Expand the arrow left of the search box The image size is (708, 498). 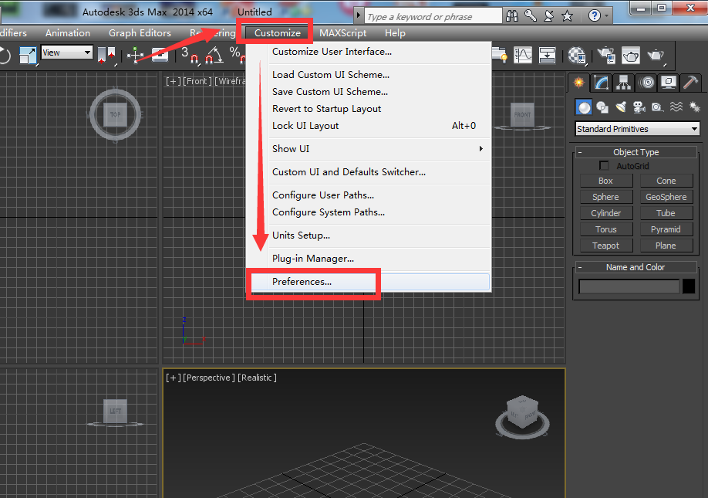[x=359, y=15]
